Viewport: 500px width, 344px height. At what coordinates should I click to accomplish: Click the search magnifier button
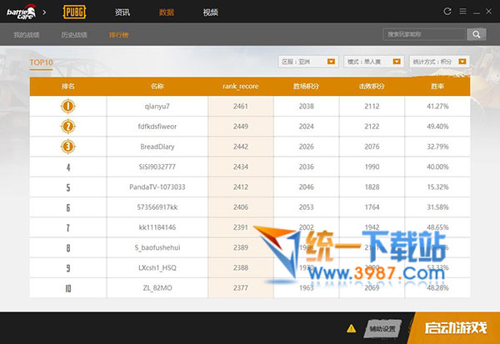point(476,34)
